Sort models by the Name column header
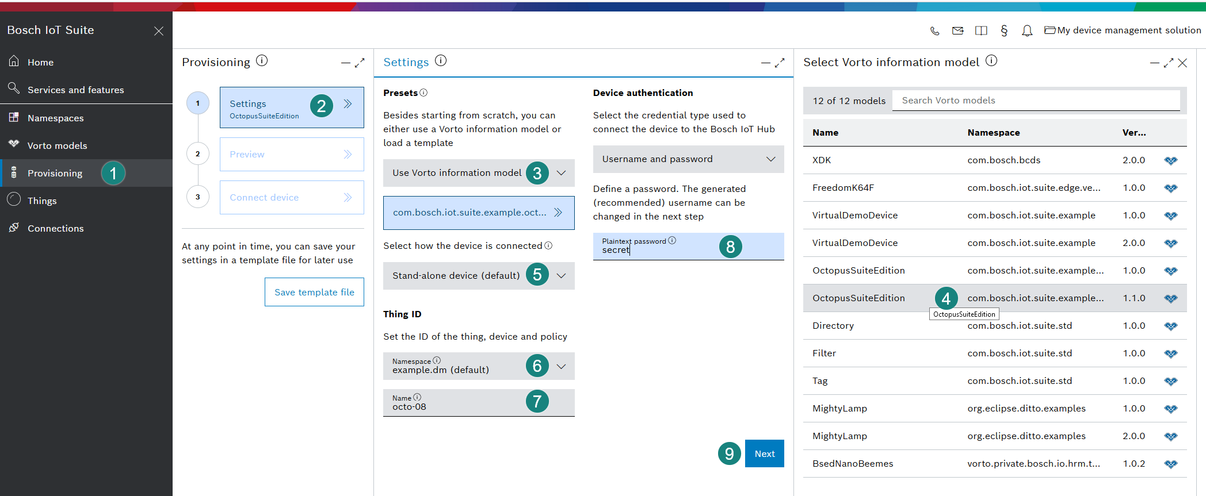1206x496 pixels. (x=825, y=133)
